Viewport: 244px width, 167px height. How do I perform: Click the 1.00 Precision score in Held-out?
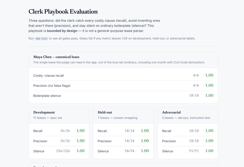point(145,141)
